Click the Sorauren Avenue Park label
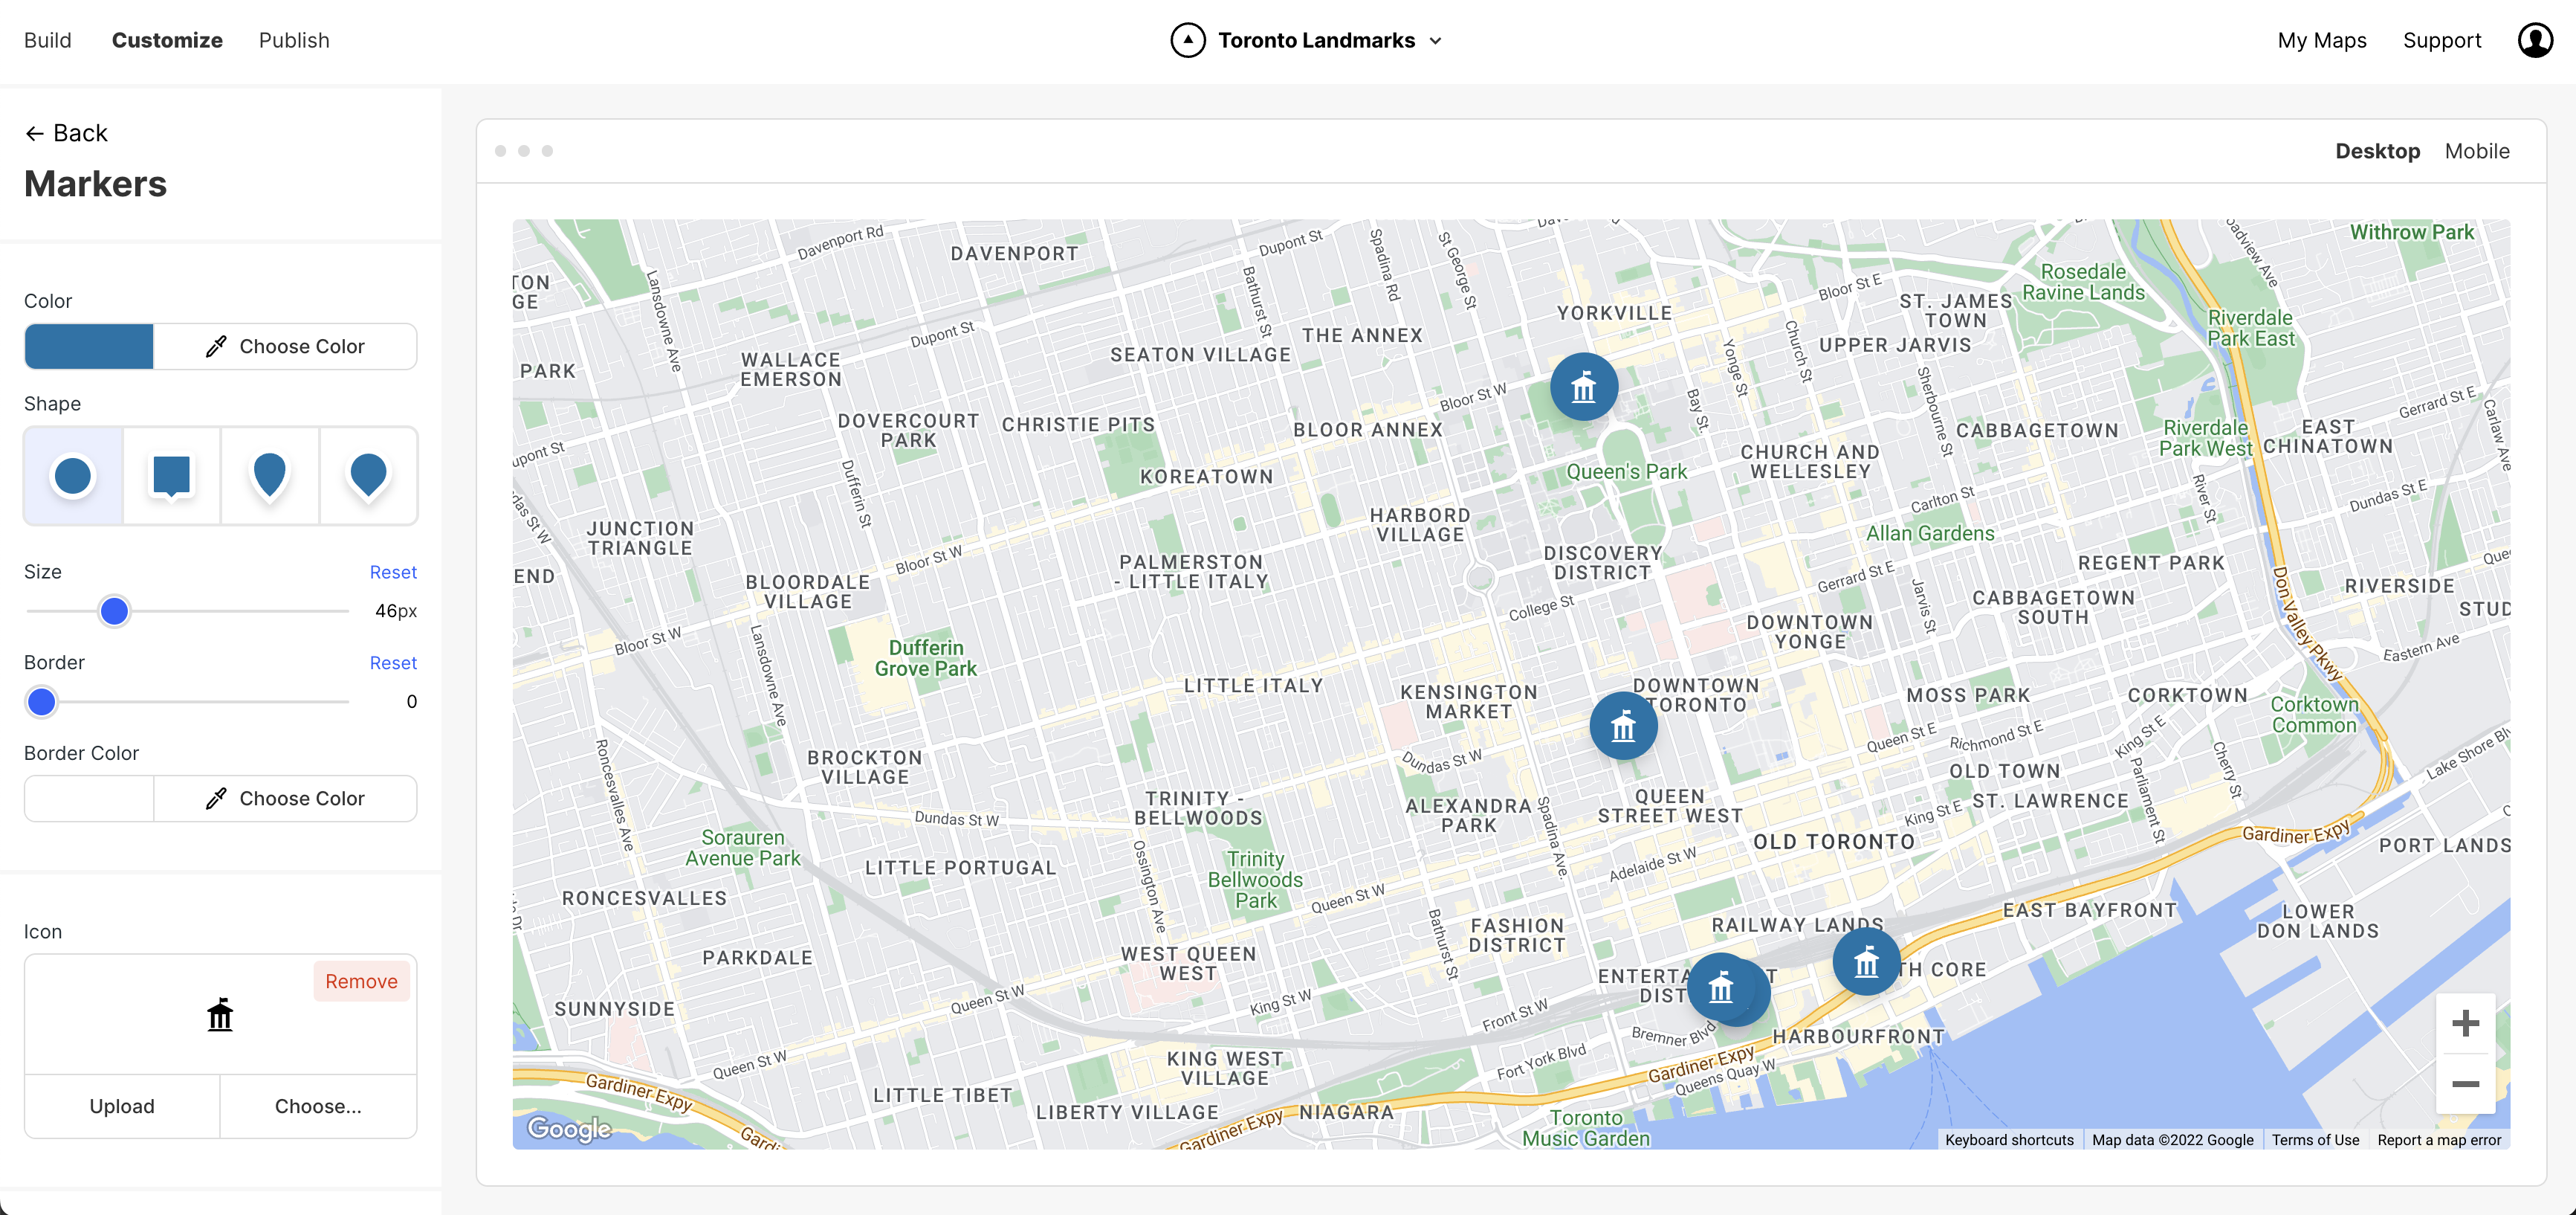Screen dimensions: 2576x1215 (x=743, y=848)
